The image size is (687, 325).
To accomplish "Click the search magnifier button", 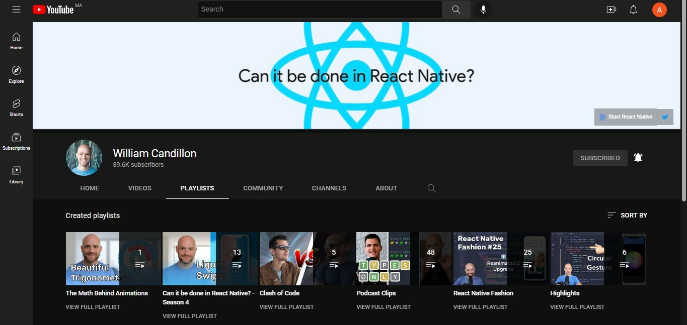I will (456, 10).
